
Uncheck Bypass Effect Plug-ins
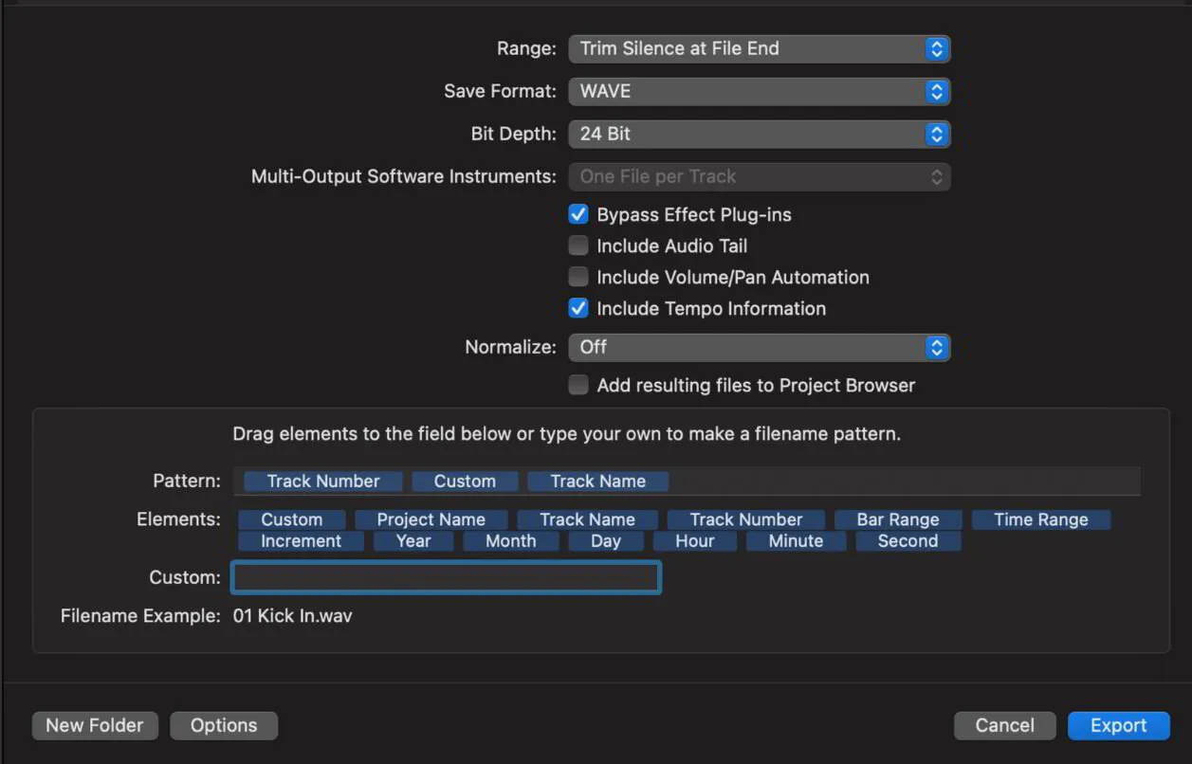(578, 214)
